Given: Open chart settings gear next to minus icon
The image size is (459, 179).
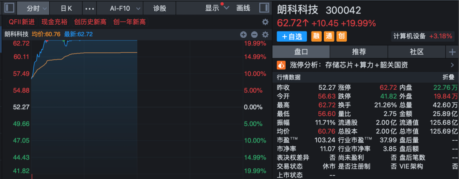Looking at the screenshot, I should click(x=265, y=34).
